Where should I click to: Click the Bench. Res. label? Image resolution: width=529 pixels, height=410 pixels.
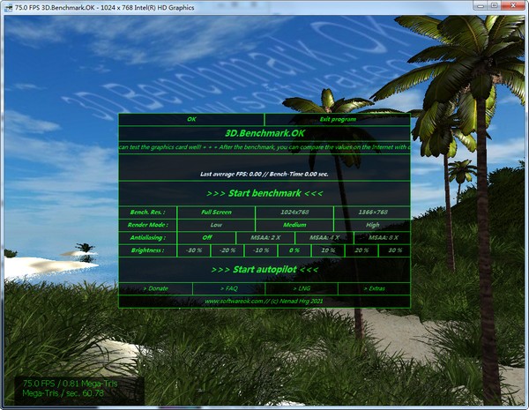coord(147,212)
